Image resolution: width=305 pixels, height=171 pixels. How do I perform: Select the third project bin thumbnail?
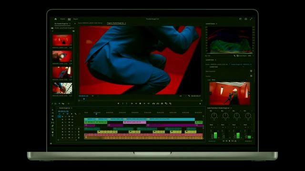62,72
